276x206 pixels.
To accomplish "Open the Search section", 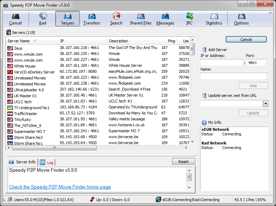I will 116,19.
